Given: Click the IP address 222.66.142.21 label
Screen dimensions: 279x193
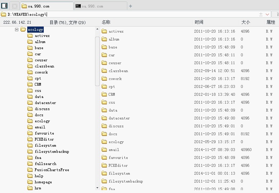Looking at the screenshot, I should pos(17,22).
